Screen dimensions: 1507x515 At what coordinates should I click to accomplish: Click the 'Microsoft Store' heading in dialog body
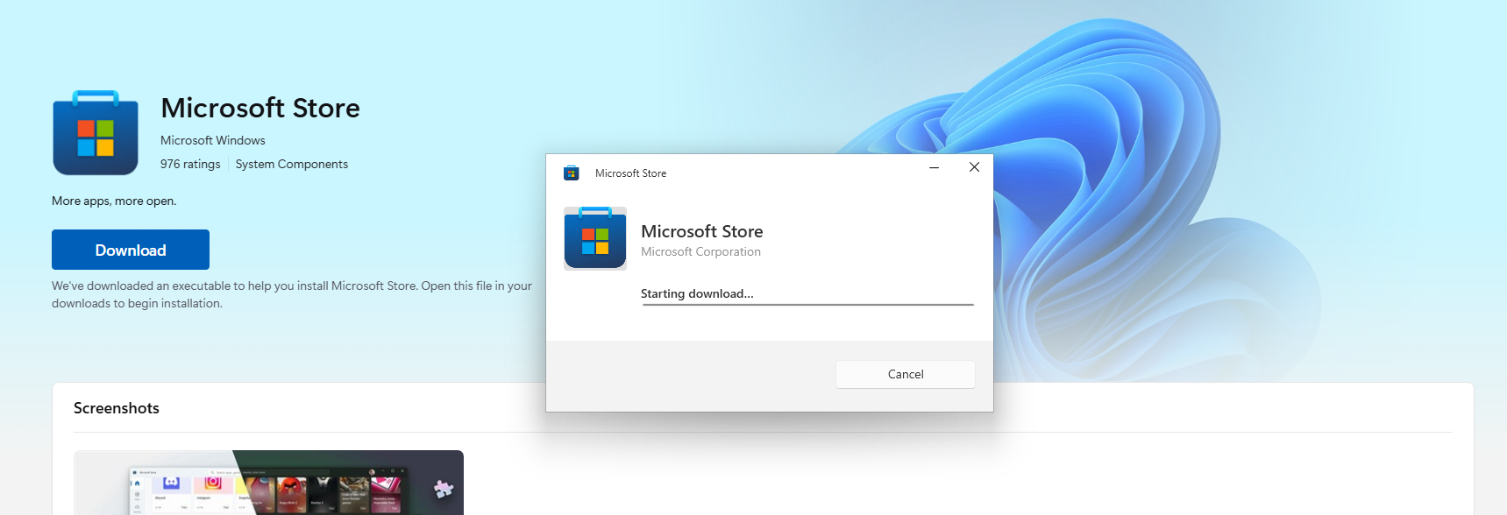coord(702,231)
